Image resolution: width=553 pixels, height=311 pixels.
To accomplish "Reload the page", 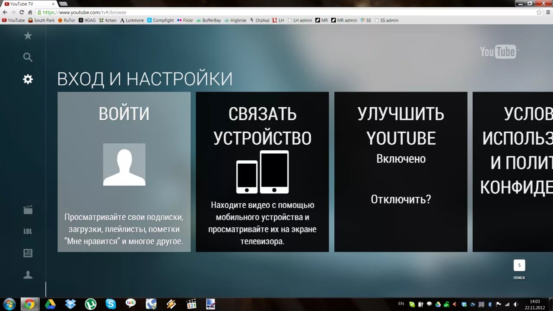I will pyautogui.click(x=22, y=13).
